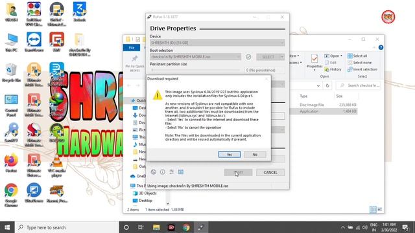Image resolution: width=415 pixels, height=233 pixels.
Task: Click Select none in Explorer ribbon
Action: click(359, 63)
